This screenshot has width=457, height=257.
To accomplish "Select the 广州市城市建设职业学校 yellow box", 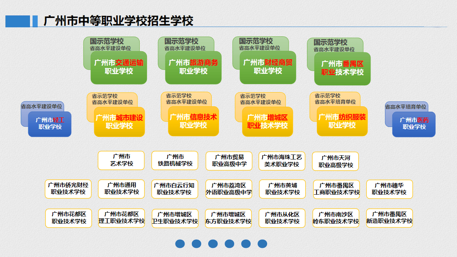I will pos(119,122).
